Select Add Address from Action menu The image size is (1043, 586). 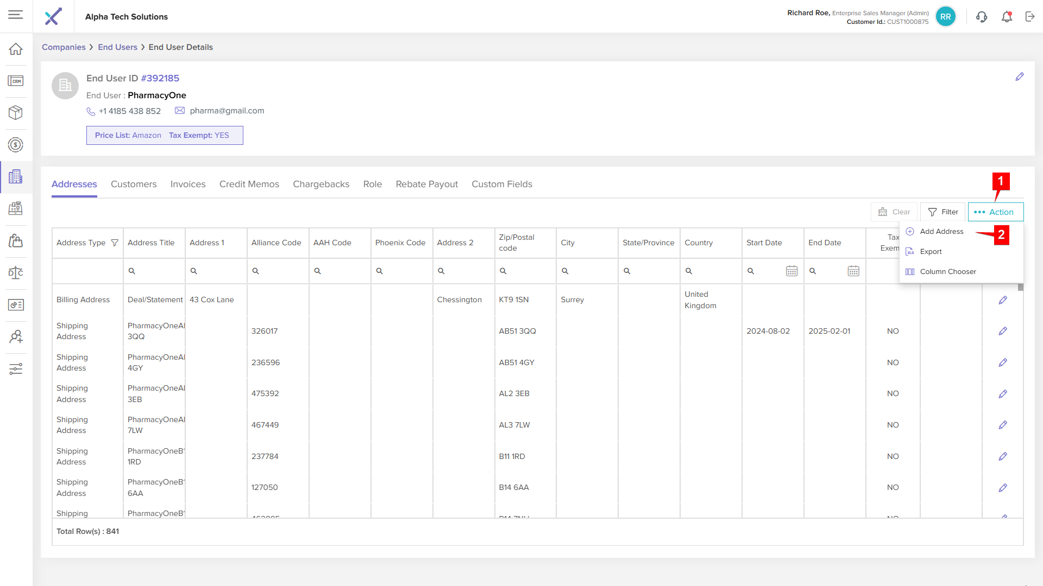pos(941,232)
